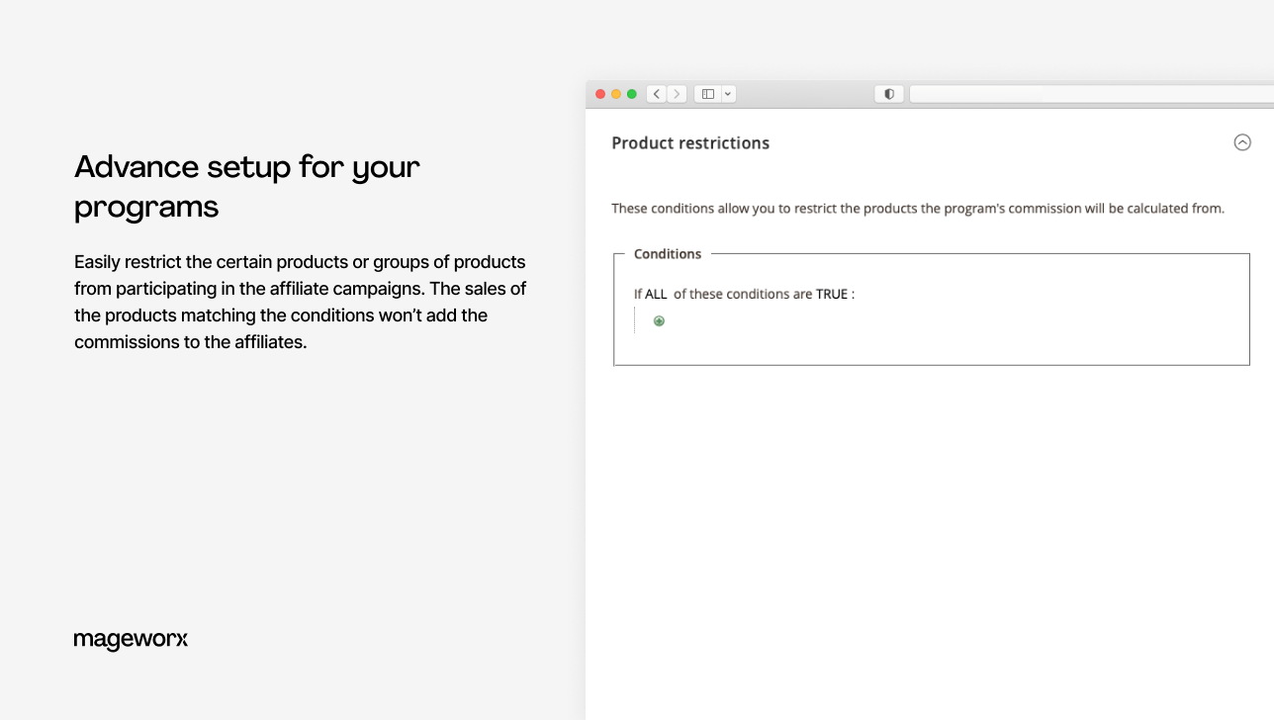1274x720 pixels.
Task: Click the mageworx logo
Action: (x=131, y=640)
